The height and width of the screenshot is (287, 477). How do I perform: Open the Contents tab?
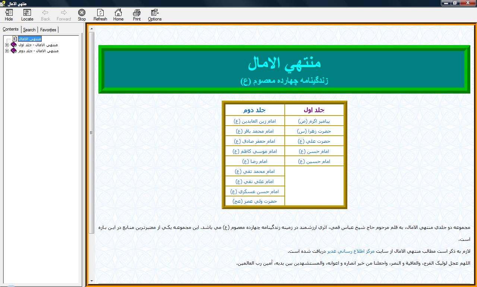pyautogui.click(x=10, y=29)
